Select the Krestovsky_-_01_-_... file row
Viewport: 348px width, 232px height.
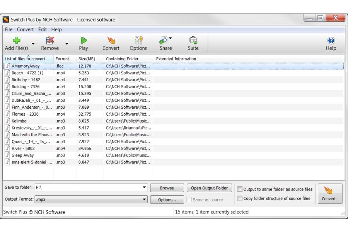(174, 128)
